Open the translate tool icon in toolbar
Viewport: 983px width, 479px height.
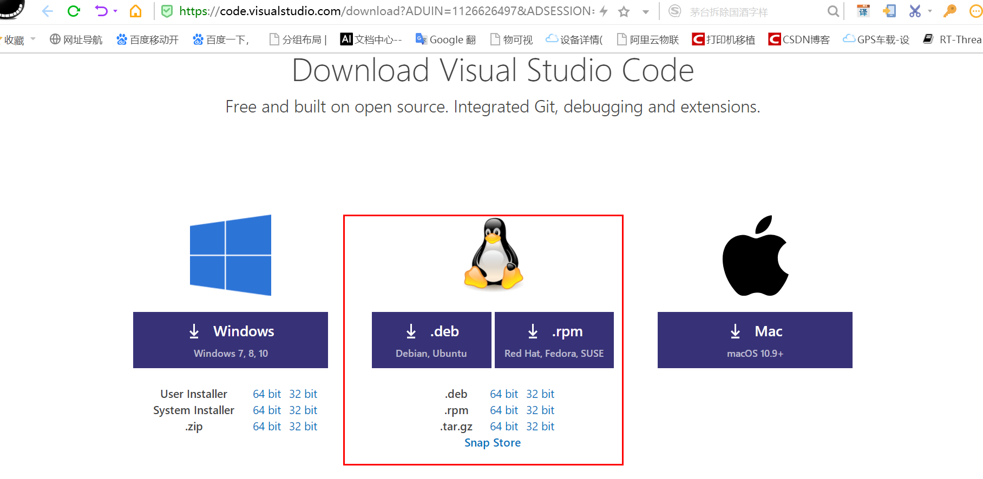pos(863,11)
